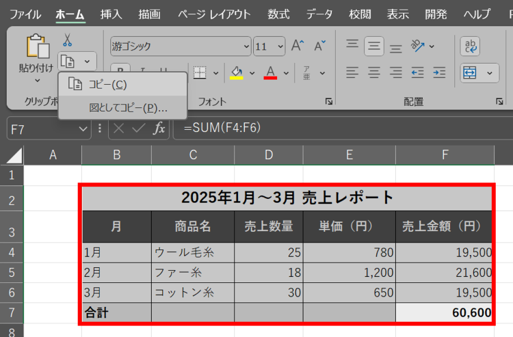Click the Copy icon in ribbon
The image size is (513, 337).
click(68, 62)
